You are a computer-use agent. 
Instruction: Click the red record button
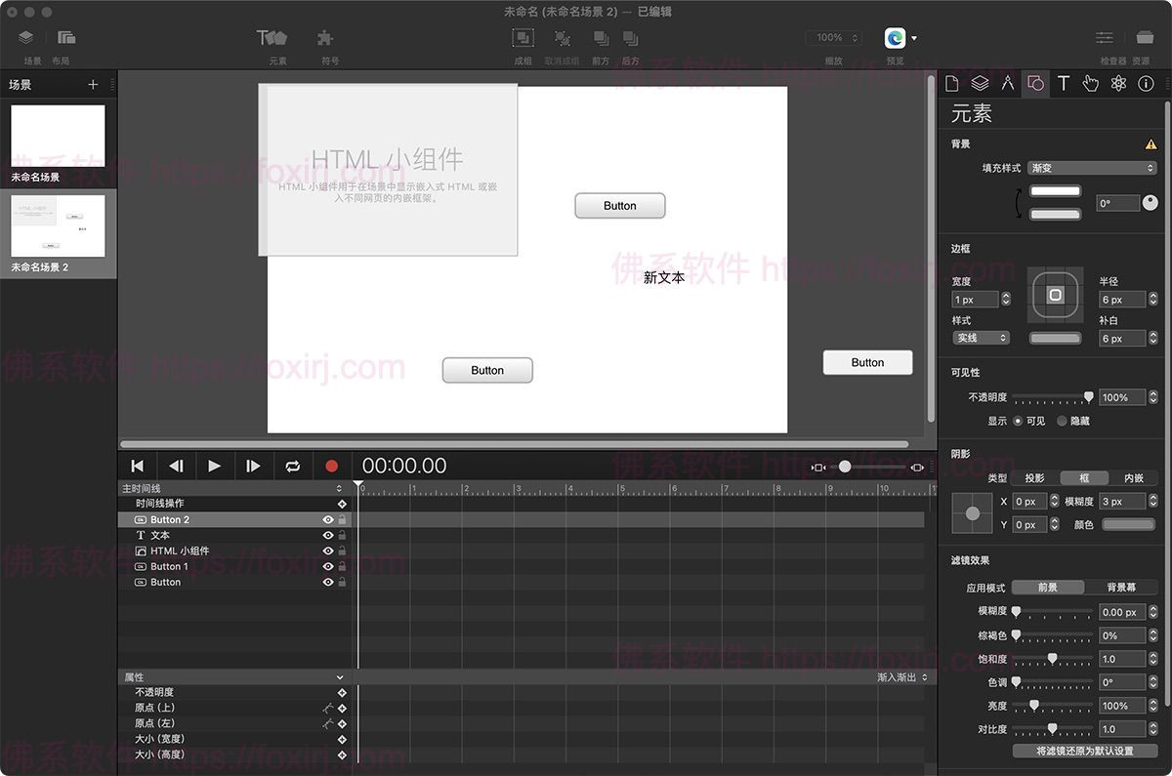331,467
